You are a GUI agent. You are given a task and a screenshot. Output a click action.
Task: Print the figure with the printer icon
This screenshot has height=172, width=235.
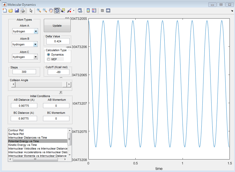[x=22, y=10]
